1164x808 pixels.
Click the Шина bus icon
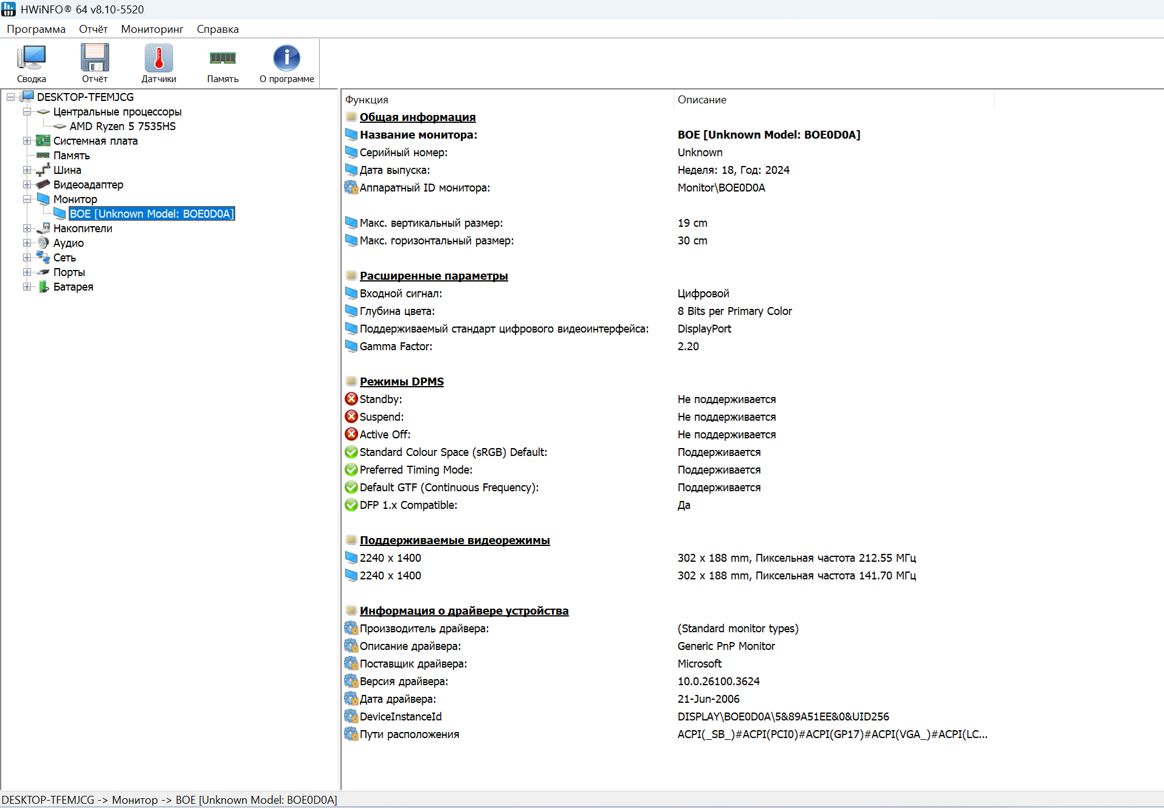(x=43, y=170)
